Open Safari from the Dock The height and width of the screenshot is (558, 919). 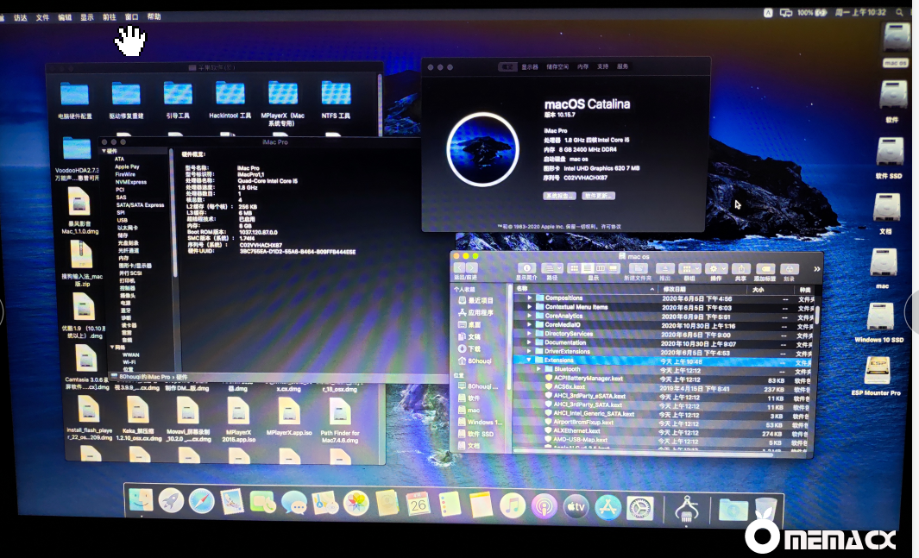(201, 500)
